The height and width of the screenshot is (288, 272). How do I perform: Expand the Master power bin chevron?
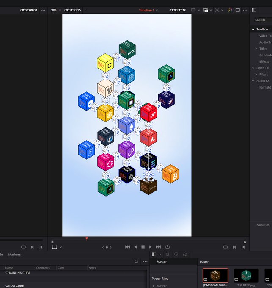(x=153, y=286)
